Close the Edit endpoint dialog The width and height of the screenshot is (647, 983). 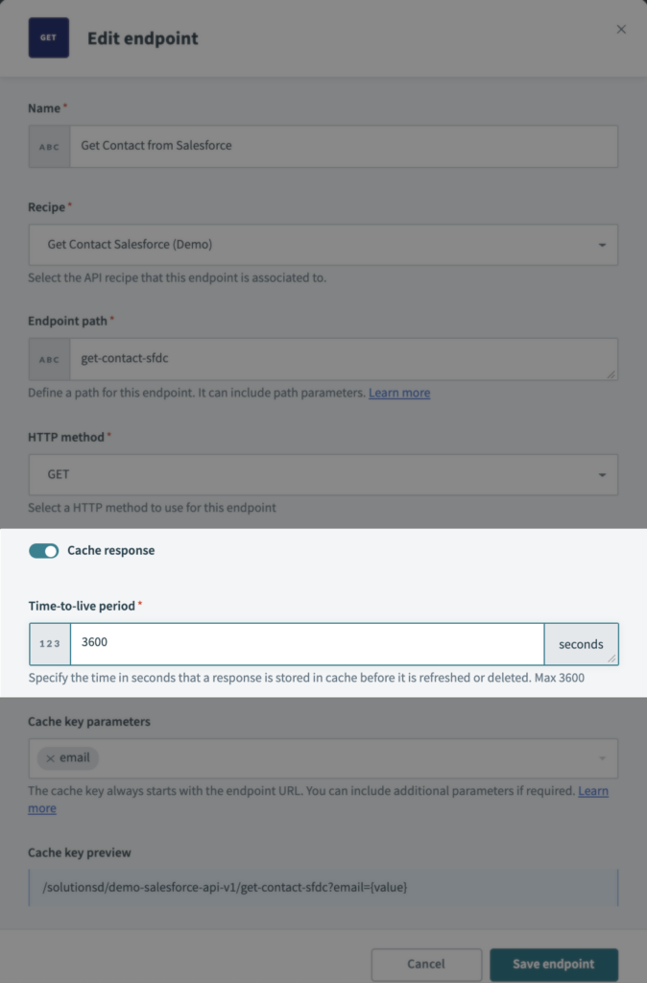(622, 29)
